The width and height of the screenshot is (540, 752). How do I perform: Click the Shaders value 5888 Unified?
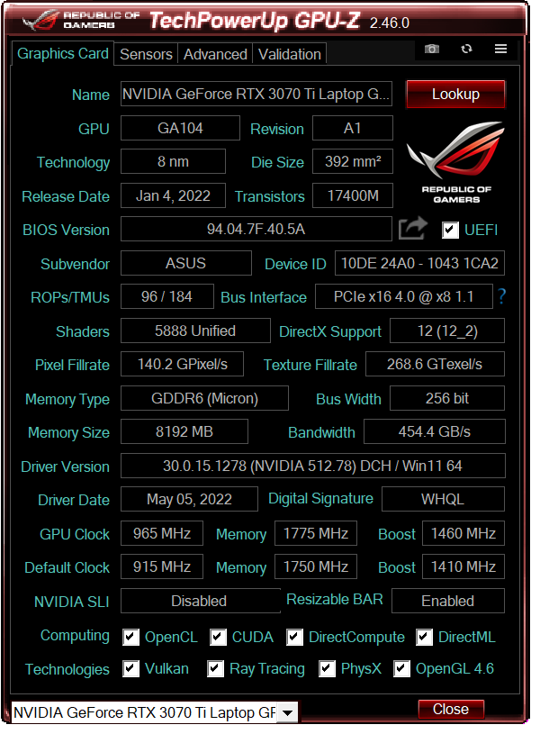point(195,331)
